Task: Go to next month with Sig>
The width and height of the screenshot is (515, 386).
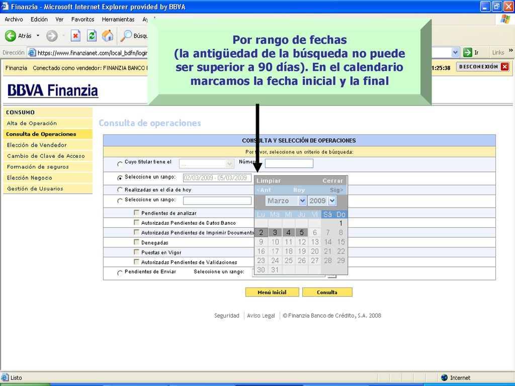Action: point(336,190)
